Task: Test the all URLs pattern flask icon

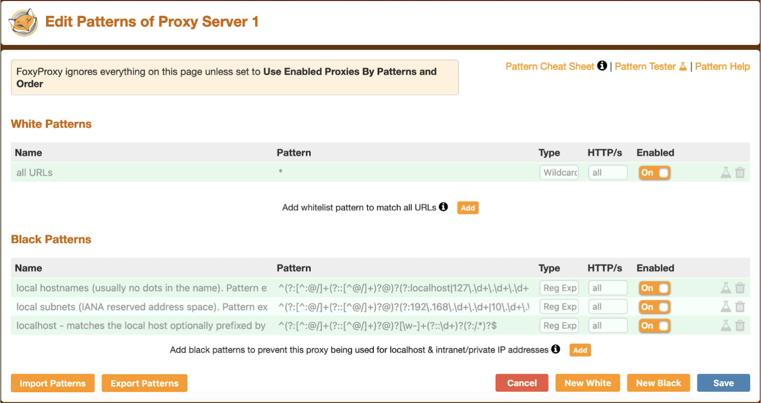Action: (x=726, y=172)
